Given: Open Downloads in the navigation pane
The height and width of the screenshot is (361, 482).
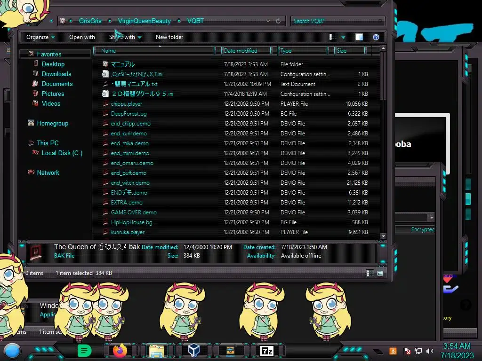Looking at the screenshot, I should click(x=56, y=74).
